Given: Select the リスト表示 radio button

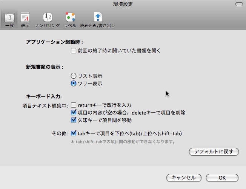Looking at the screenshot, I should click(x=74, y=76).
